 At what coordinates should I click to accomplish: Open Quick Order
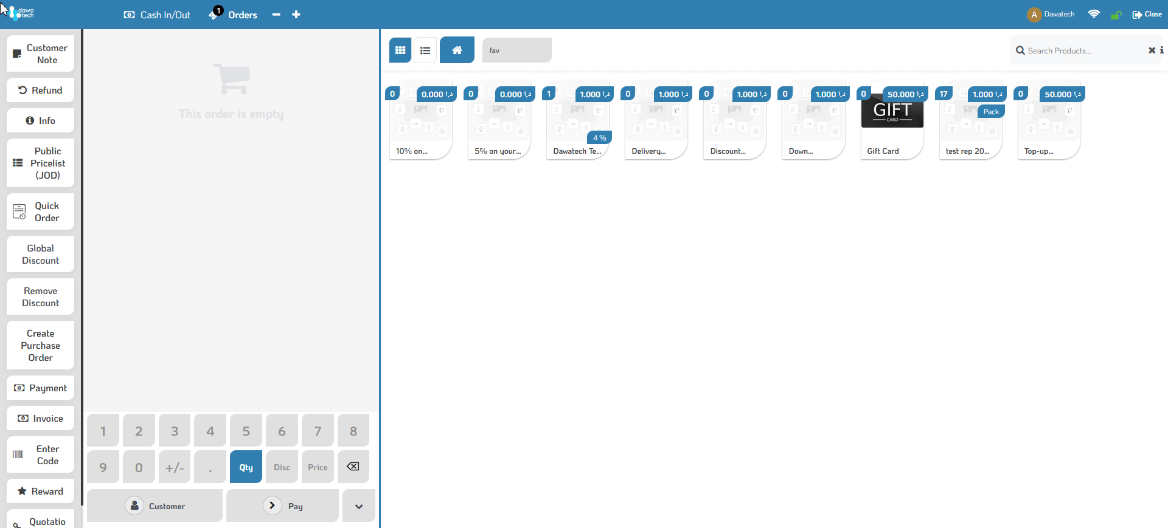41,211
